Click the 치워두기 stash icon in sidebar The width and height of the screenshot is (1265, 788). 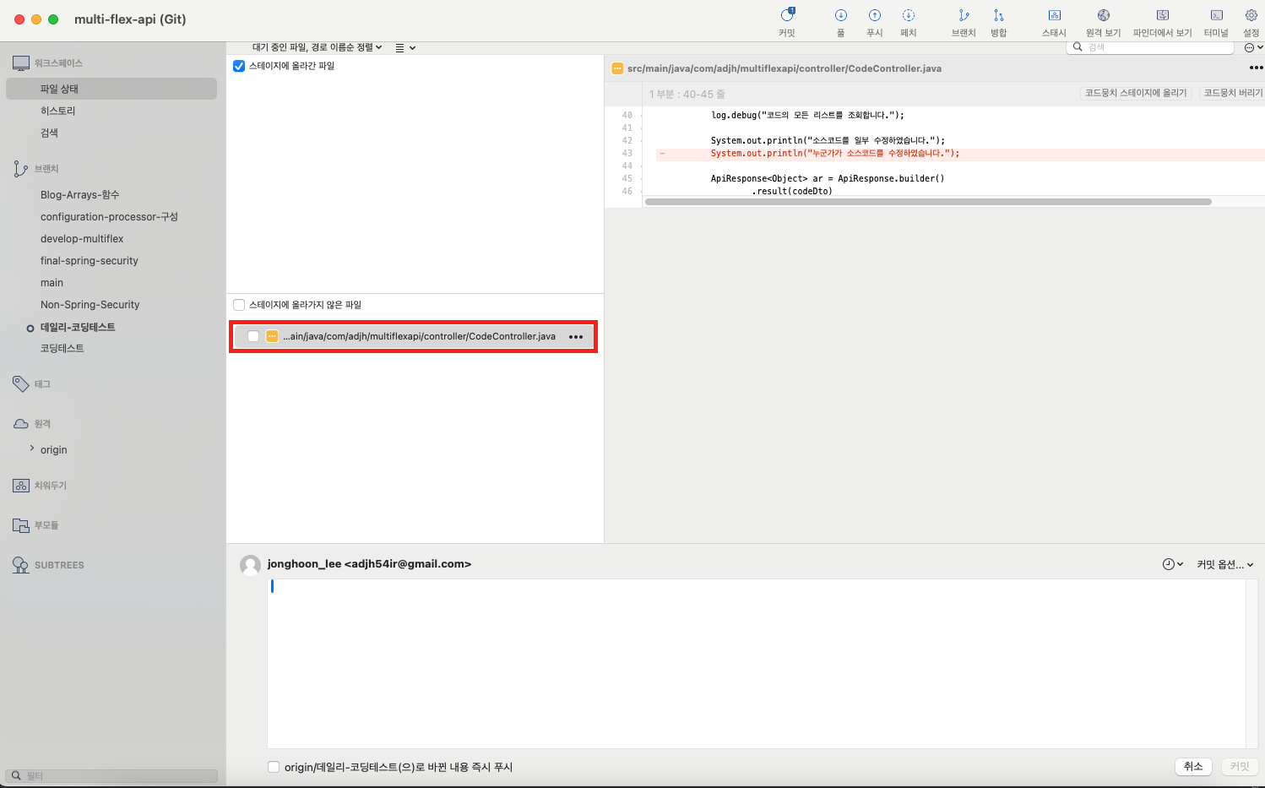[21, 486]
